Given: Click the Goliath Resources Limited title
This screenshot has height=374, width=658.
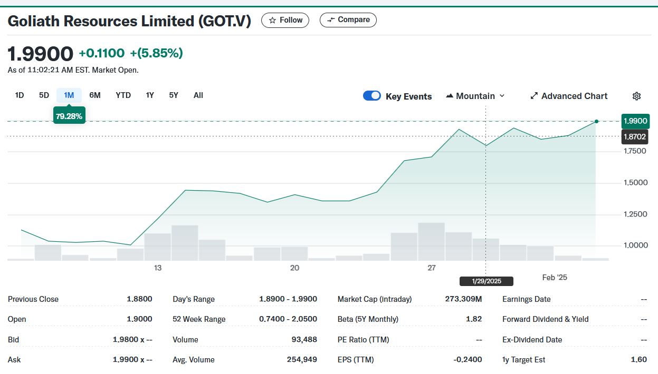Looking at the screenshot, I should click(129, 21).
